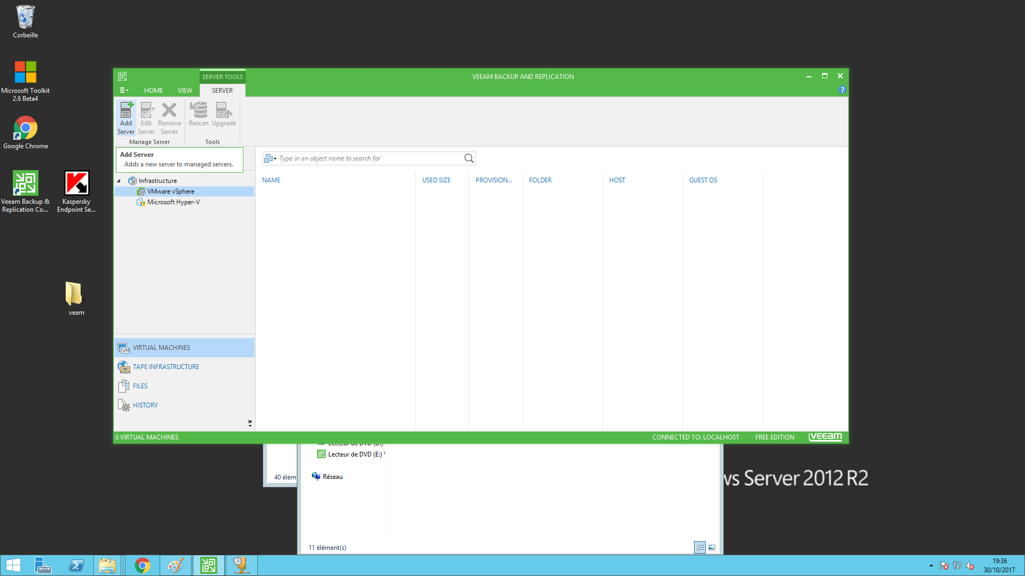Sort by the PROVISION... column header
This screenshot has height=576, width=1025.
(494, 180)
